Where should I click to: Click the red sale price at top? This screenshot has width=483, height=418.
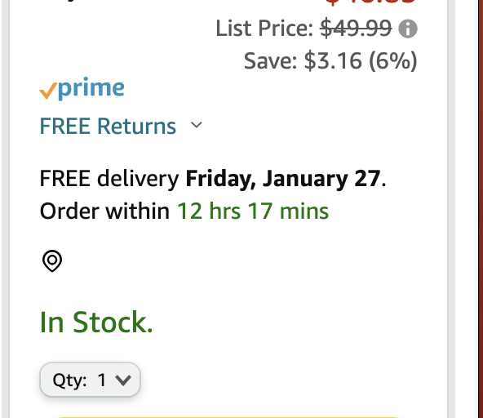(370, 2)
